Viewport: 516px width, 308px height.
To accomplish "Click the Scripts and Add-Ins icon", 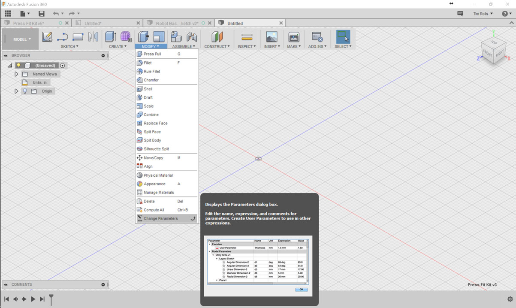I will point(317,37).
